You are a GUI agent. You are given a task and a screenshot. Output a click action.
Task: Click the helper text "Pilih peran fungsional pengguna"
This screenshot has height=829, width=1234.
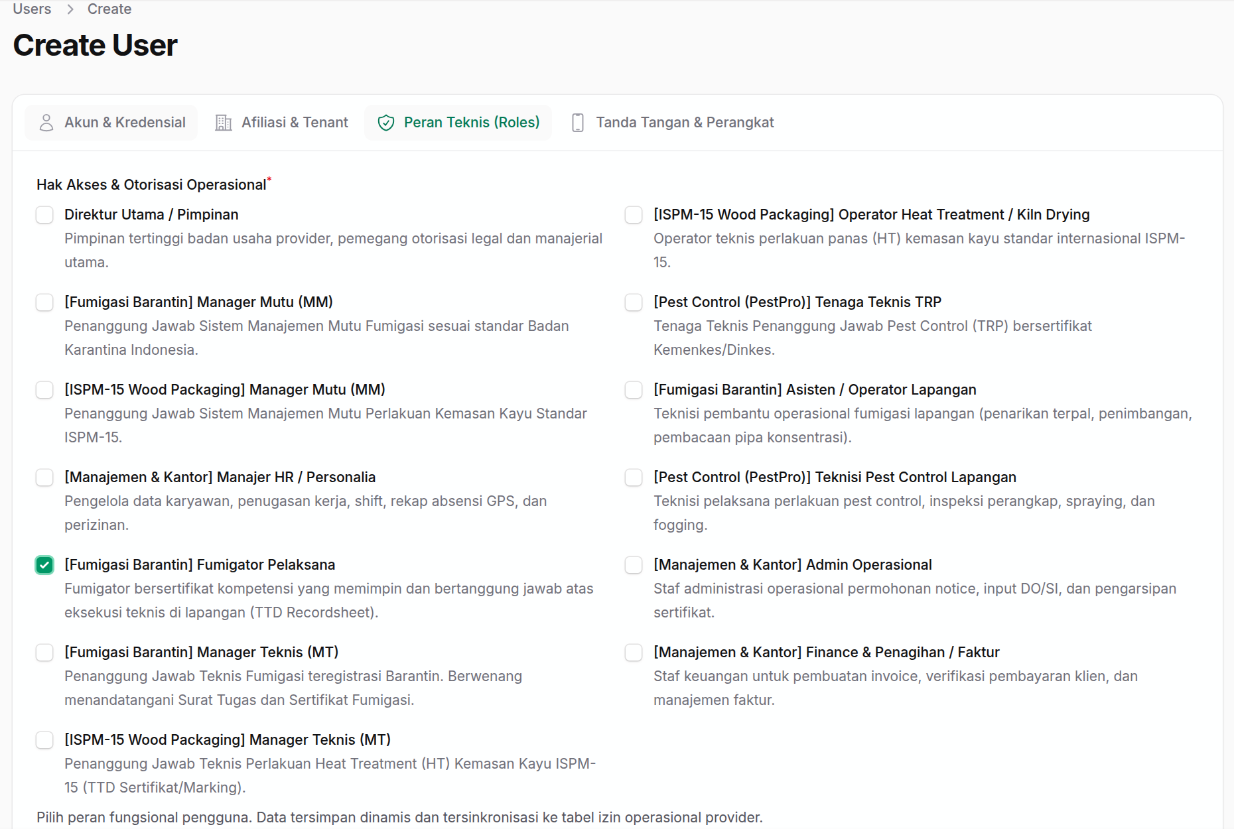coord(144,818)
